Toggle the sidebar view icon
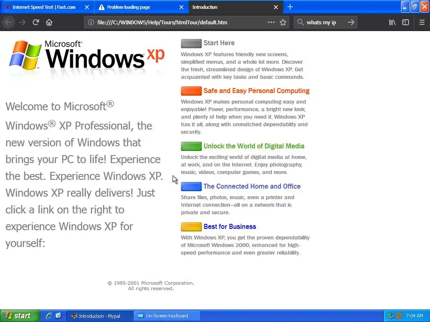This screenshot has width=430, height=322. (x=406, y=23)
